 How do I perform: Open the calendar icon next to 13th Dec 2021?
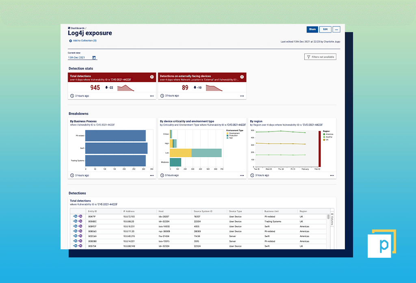click(94, 58)
